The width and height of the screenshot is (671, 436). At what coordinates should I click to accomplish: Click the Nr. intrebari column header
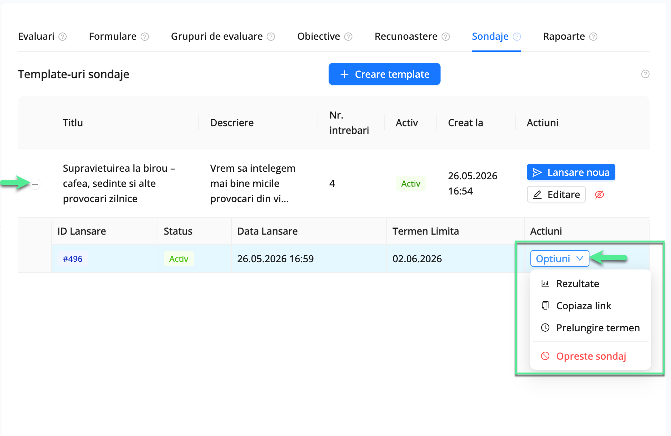point(349,123)
